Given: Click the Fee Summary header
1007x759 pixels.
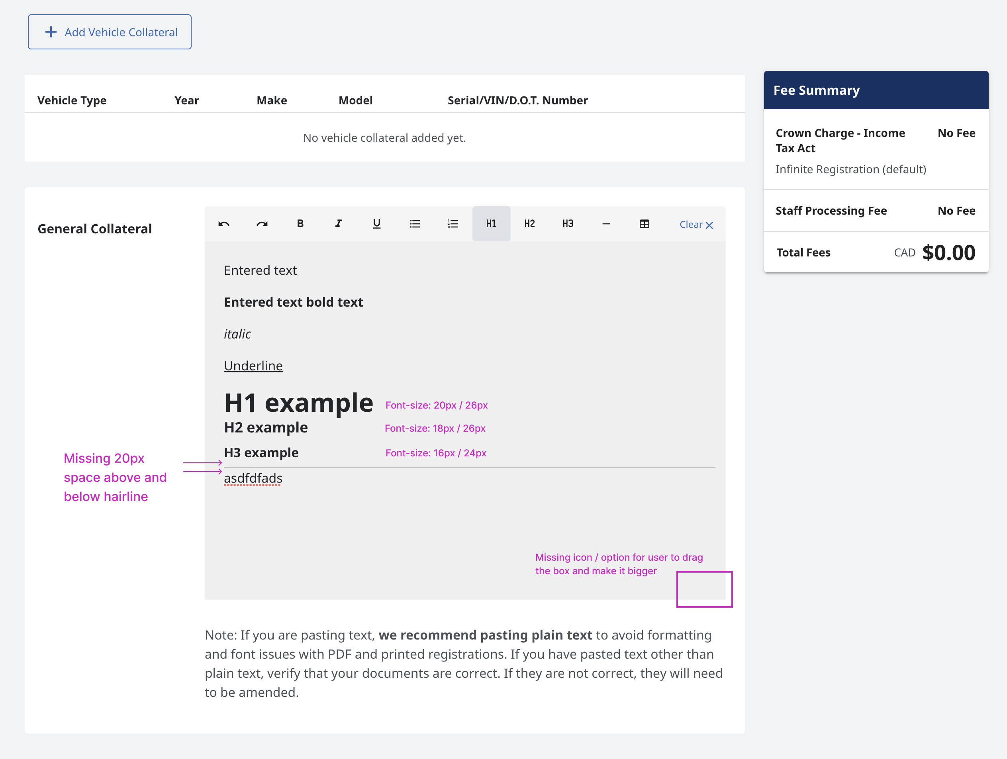Looking at the screenshot, I should pos(876,90).
